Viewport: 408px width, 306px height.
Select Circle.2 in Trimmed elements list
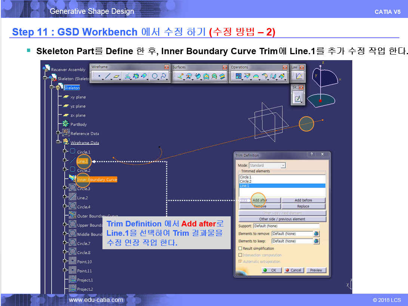pyautogui.click(x=245, y=181)
